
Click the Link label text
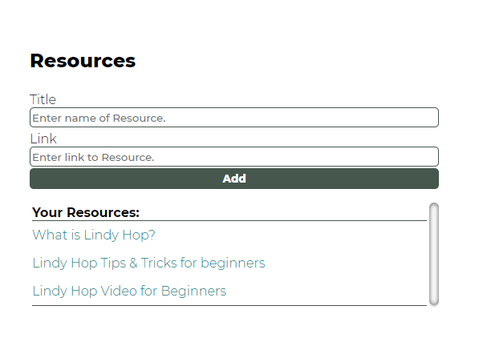tap(43, 139)
